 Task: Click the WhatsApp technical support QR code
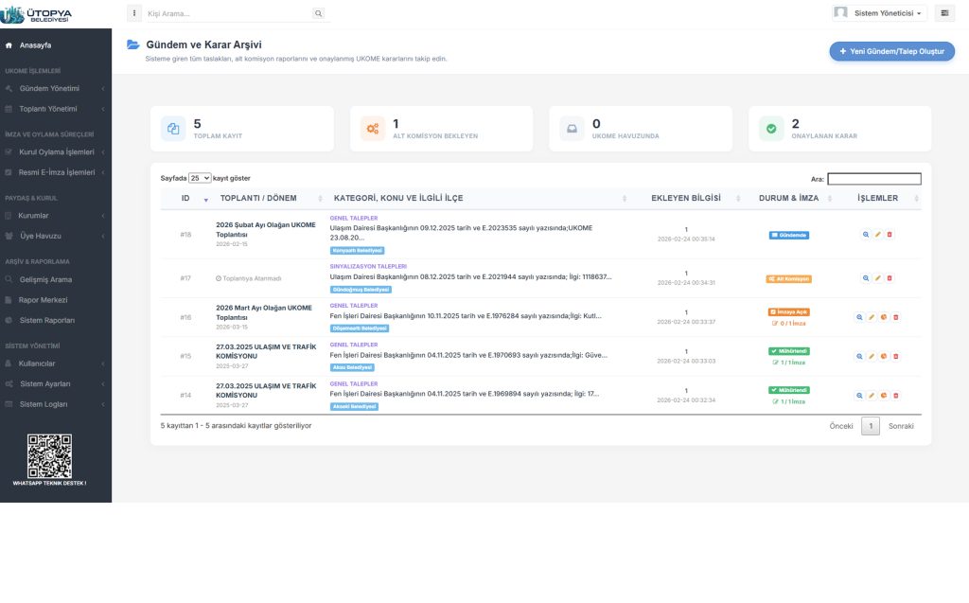click(49, 455)
